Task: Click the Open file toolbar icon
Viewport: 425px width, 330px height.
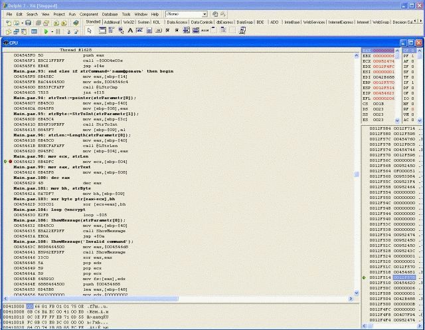Action: 16,23
